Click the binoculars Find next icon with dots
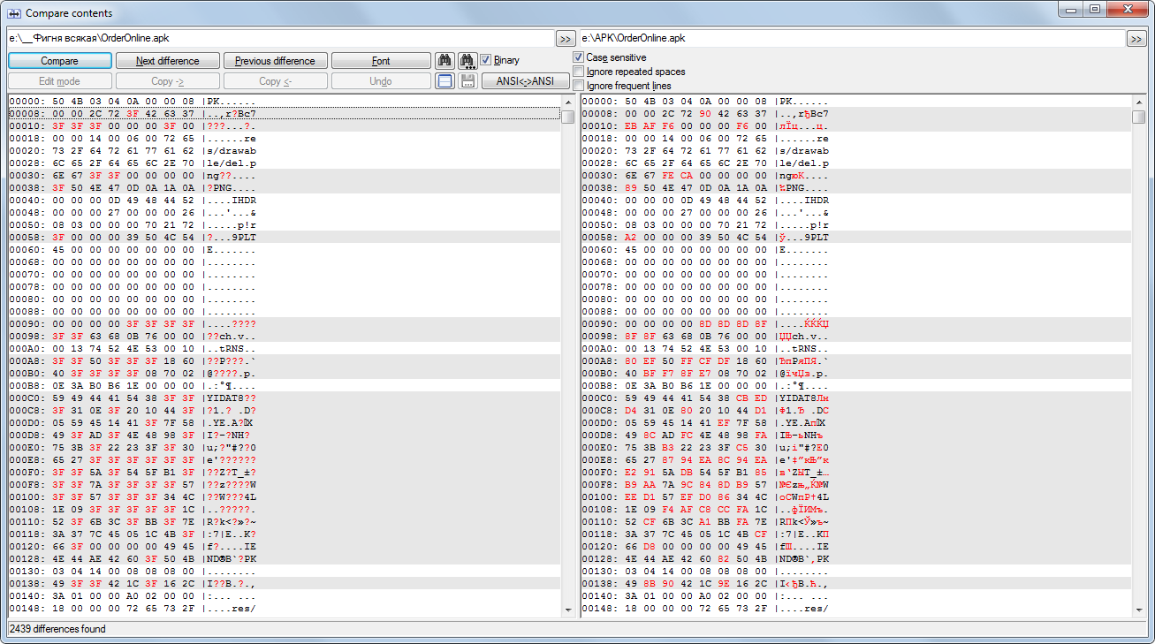Viewport: 1155px width, 644px height. pyautogui.click(x=468, y=61)
